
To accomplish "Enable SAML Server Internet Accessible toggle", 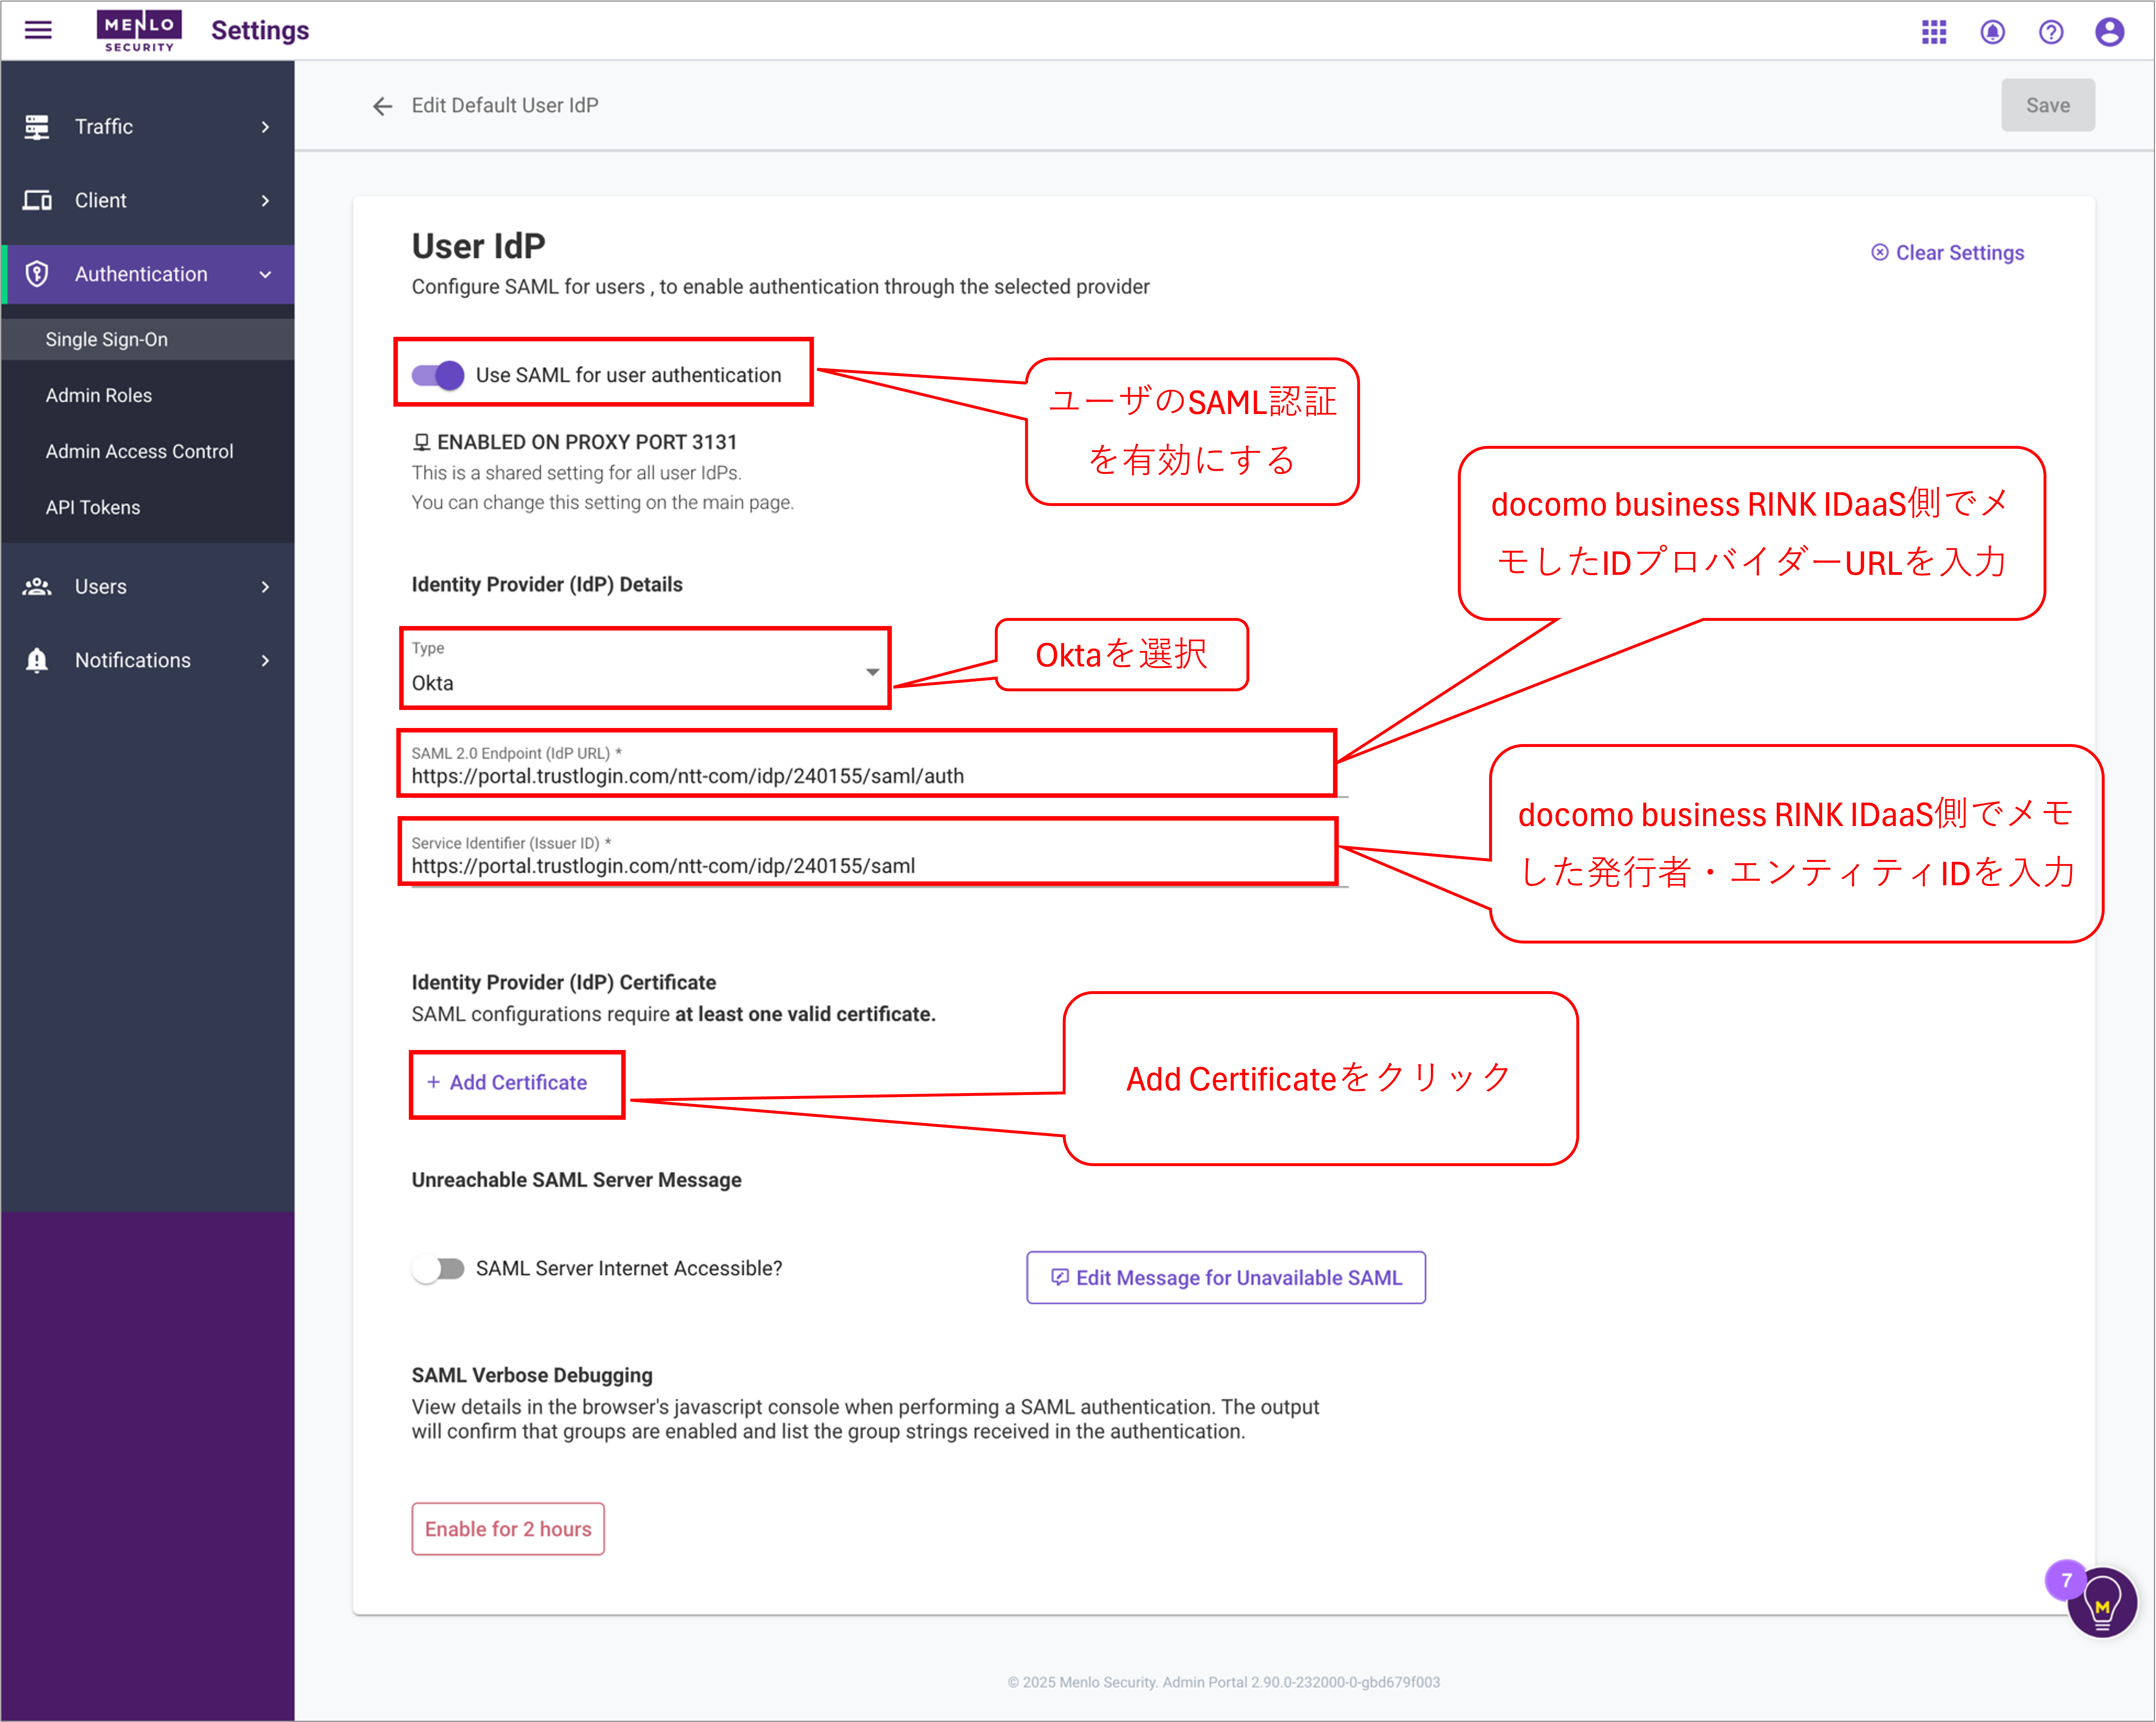I will pos(438,1269).
